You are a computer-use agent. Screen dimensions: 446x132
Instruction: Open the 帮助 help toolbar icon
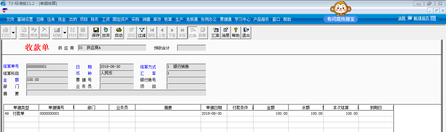pyautogui.click(x=236, y=33)
